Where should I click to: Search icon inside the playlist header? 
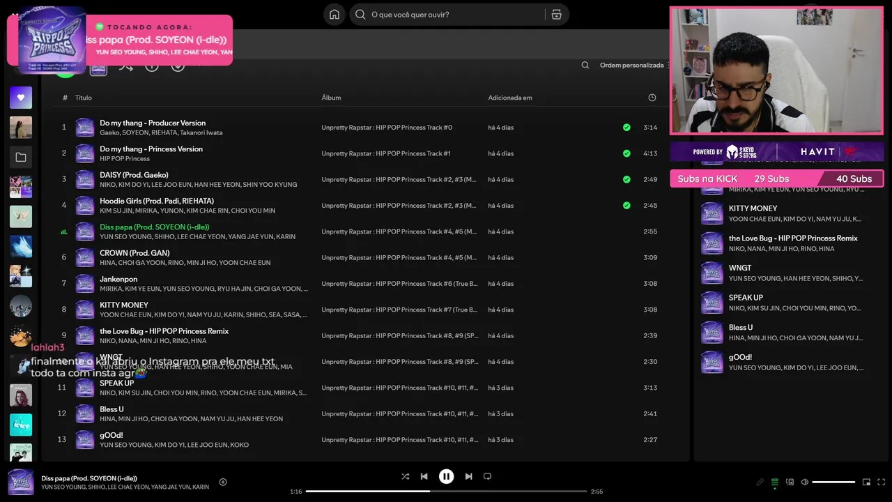click(585, 65)
